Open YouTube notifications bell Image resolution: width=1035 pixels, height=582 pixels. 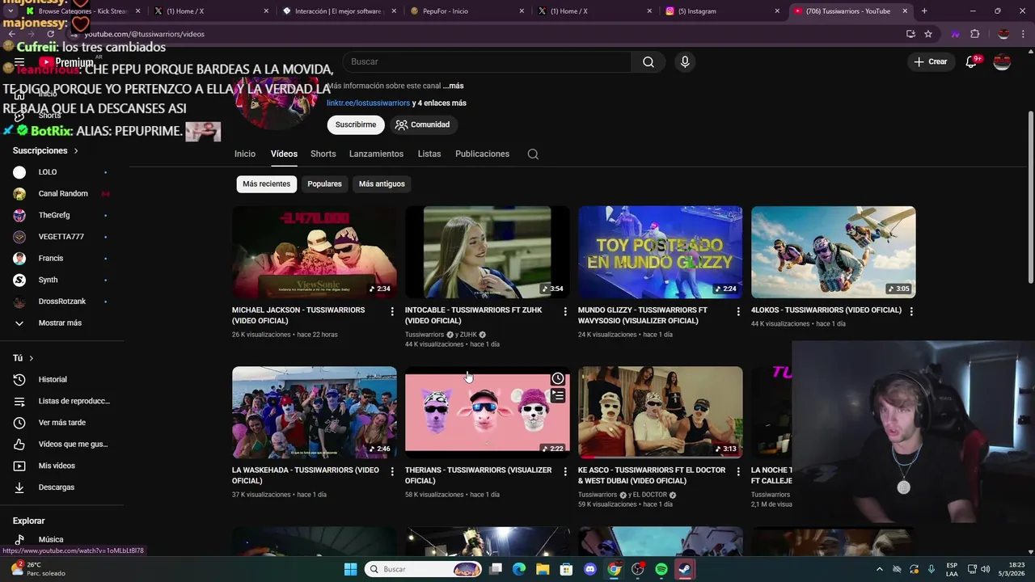(971, 61)
